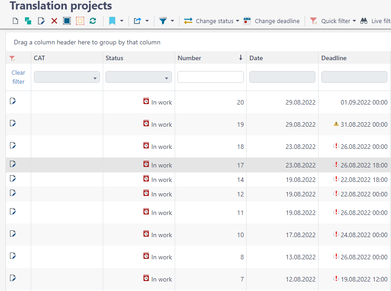Open Live filter with the binoculars icon
391x291 pixels.
coord(363,21)
